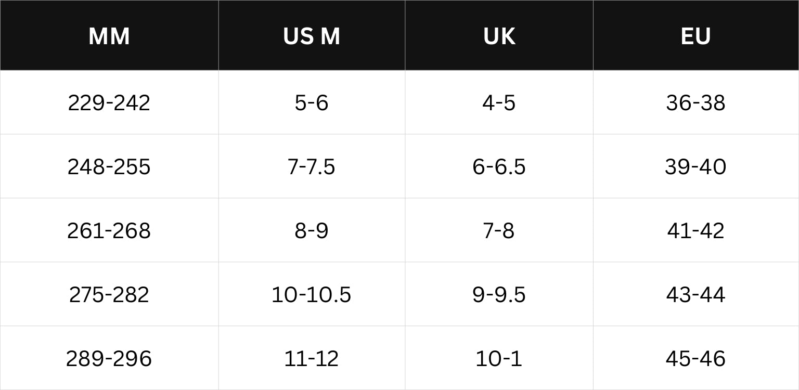The height and width of the screenshot is (390, 799).
Task: Click the MM column header
Action: [109, 35]
